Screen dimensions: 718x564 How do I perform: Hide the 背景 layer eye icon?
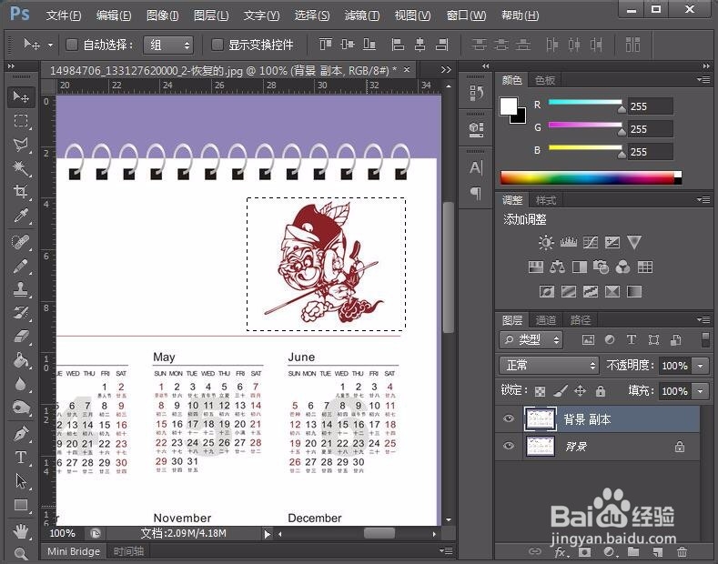tap(509, 446)
